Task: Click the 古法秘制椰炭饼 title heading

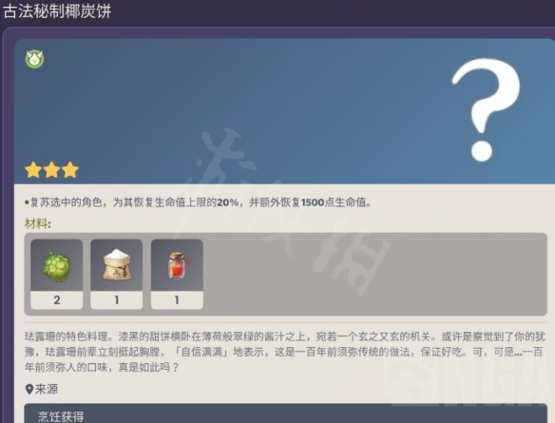Action: tap(57, 11)
